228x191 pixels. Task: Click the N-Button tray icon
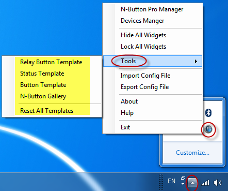[x=208, y=129]
